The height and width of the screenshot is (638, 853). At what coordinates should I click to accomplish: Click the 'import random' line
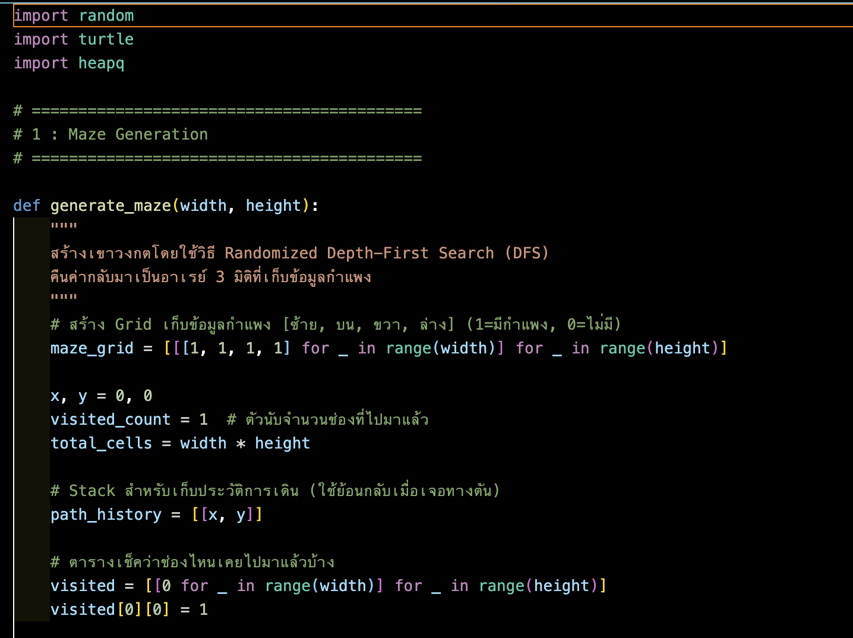click(74, 15)
